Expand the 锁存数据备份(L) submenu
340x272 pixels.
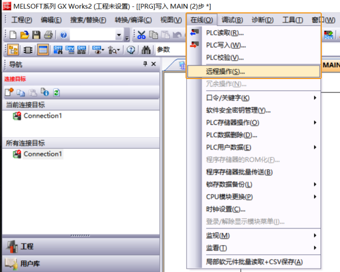(x=254, y=184)
